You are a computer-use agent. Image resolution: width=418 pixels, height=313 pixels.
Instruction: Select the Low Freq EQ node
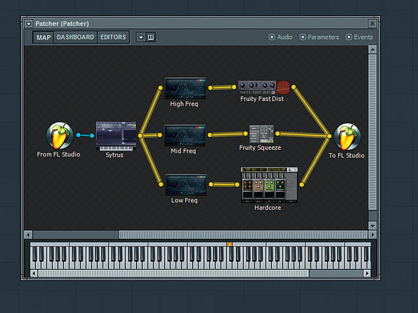pyautogui.click(x=186, y=185)
